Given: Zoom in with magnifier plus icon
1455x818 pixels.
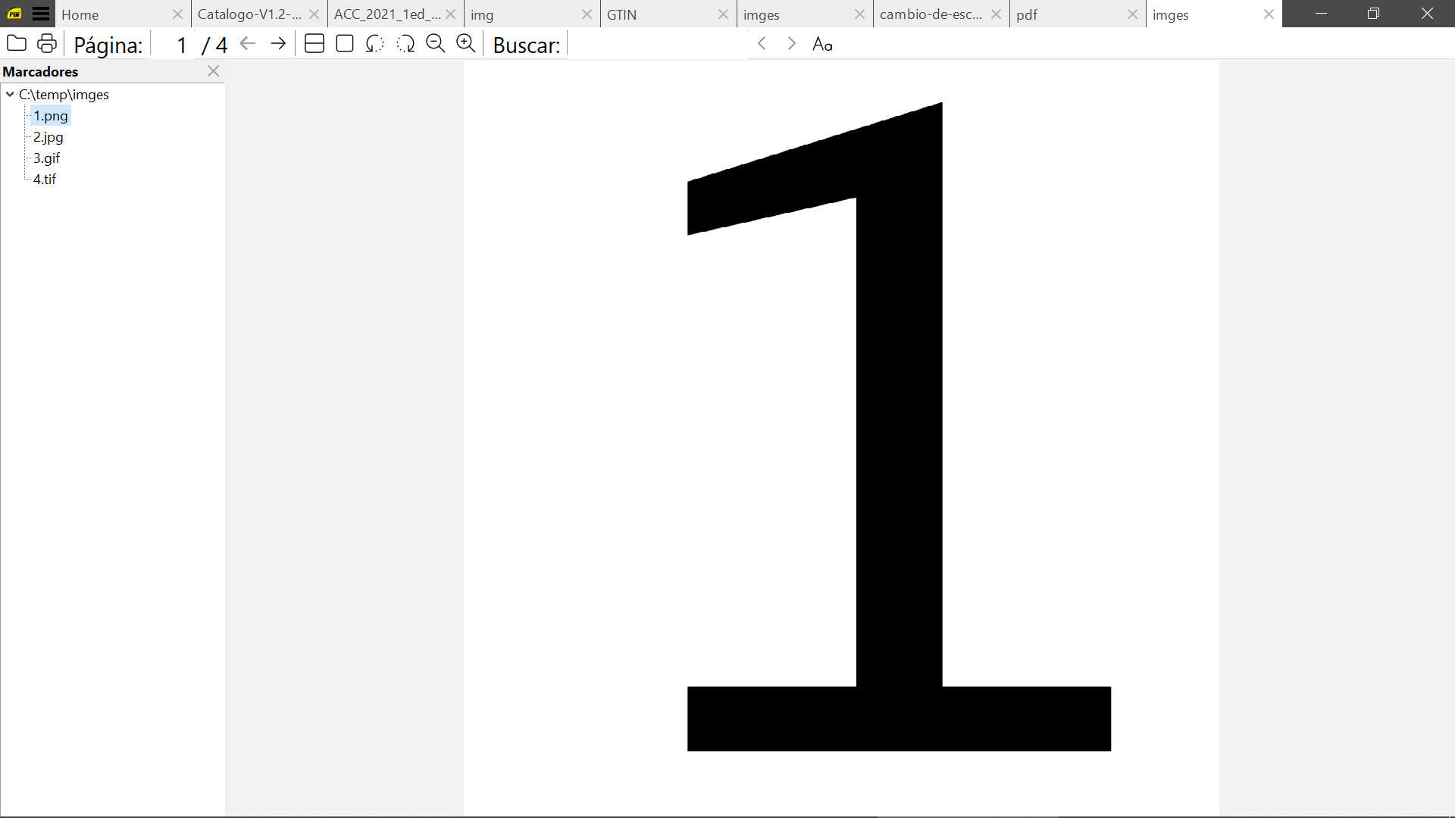Looking at the screenshot, I should 466,44.
